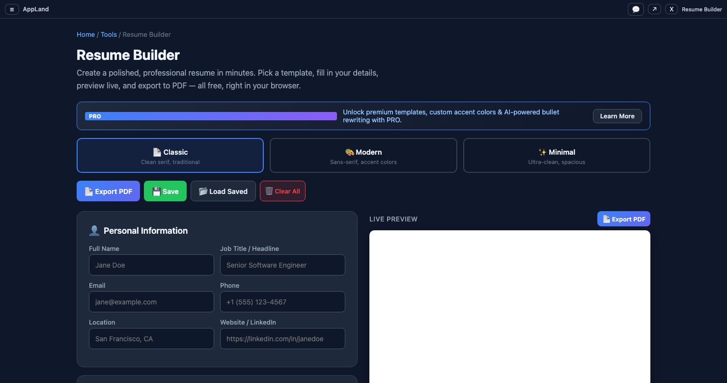Viewport: 727px width, 383px height.
Task: Open the hamburger menu next to AppLand
Action: click(x=12, y=9)
